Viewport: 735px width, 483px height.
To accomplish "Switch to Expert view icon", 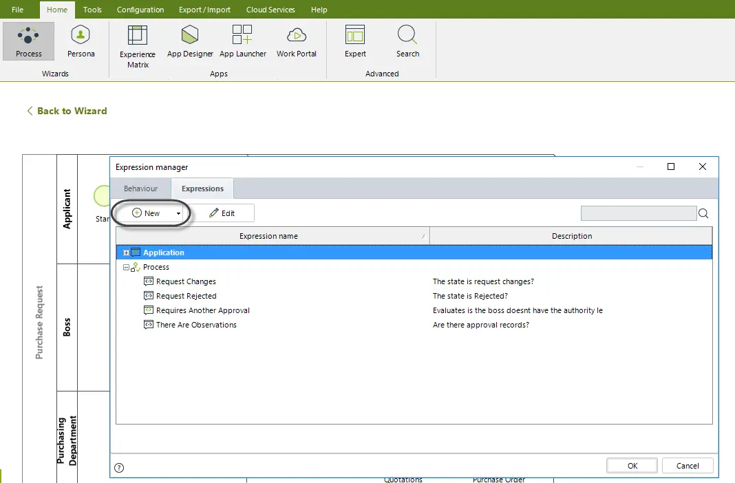I will pyautogui.click(x=355, y=41).
